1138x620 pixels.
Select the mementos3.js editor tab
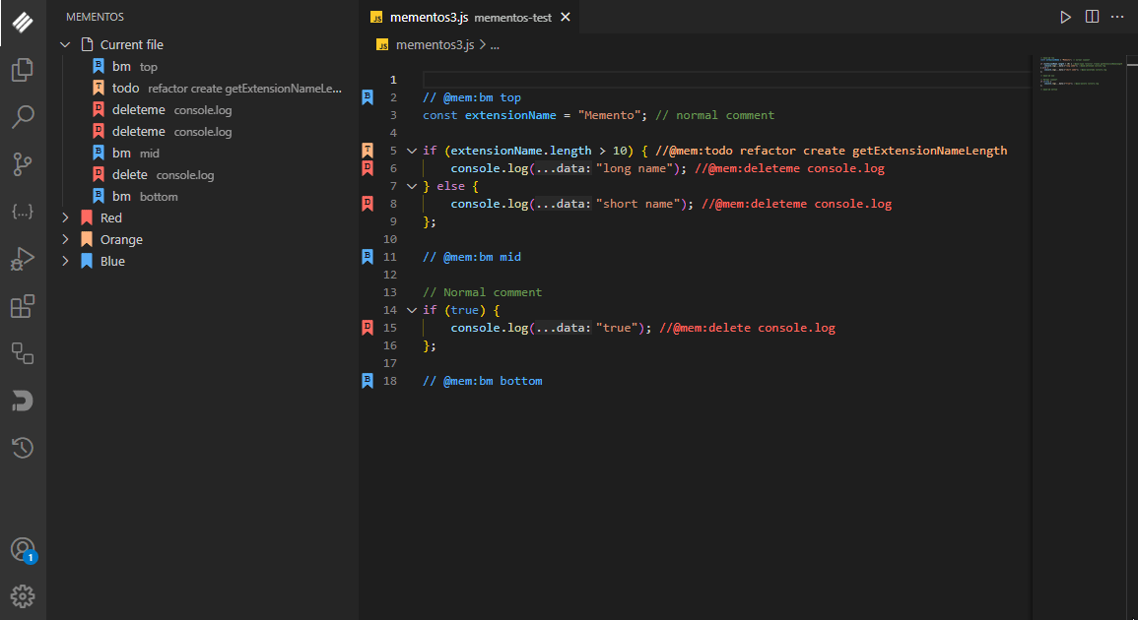pyautogui.click(x=470, y=17)
